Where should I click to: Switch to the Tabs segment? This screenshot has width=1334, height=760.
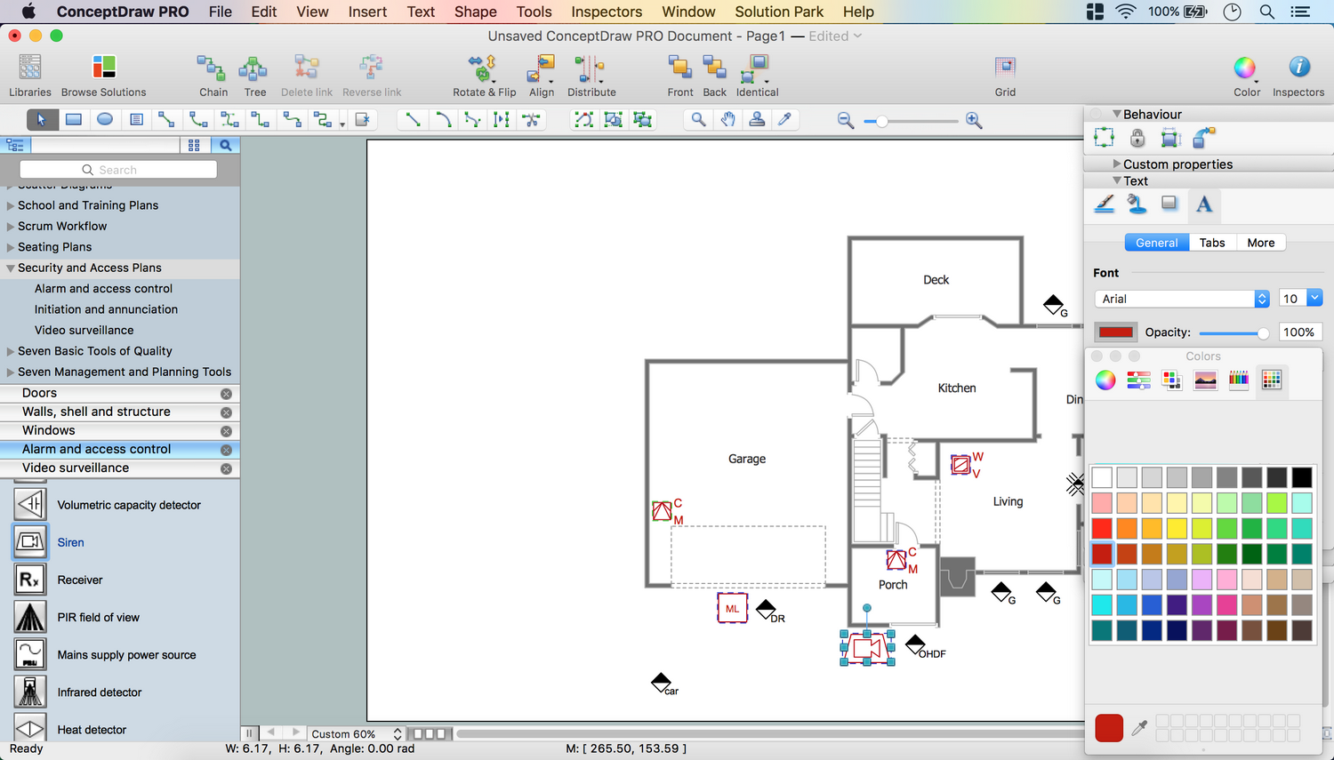click(x=1212, y=243)
